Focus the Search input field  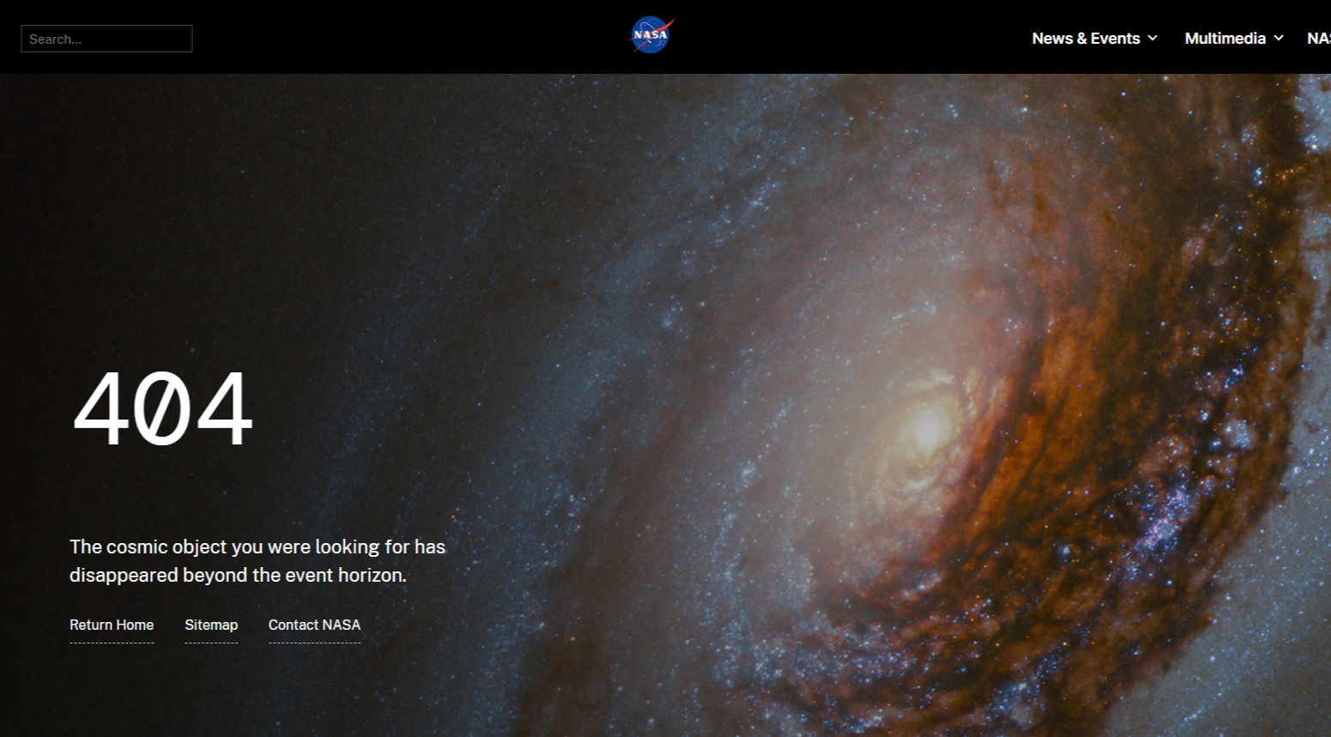tap(106, 39)
